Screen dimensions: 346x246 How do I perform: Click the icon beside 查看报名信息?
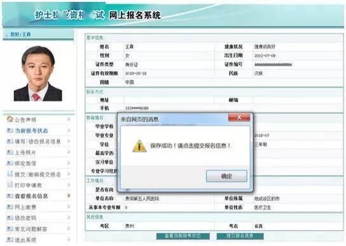tap(10, 196)
